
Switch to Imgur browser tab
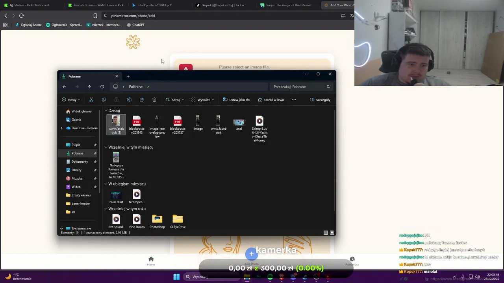click(289, 5)
